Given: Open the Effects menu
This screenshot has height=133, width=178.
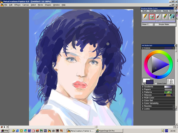Looking at the screenshot, I should pos(18,5).
